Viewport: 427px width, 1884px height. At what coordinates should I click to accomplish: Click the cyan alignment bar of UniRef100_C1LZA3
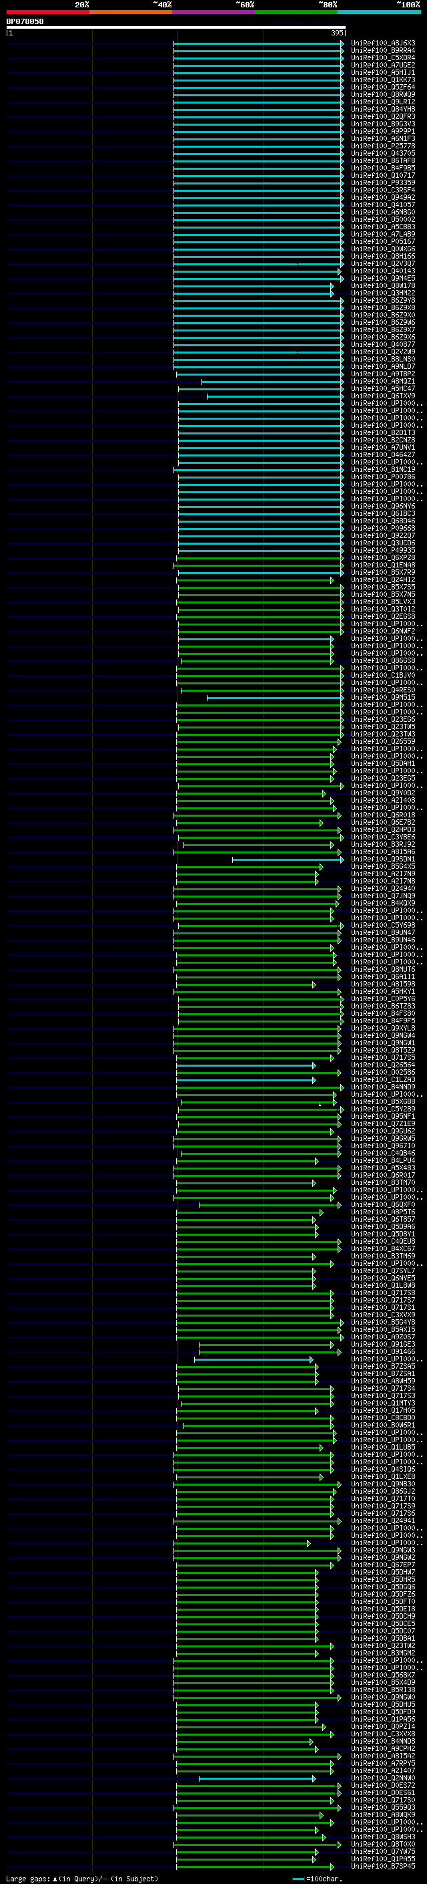point(246,1080)
